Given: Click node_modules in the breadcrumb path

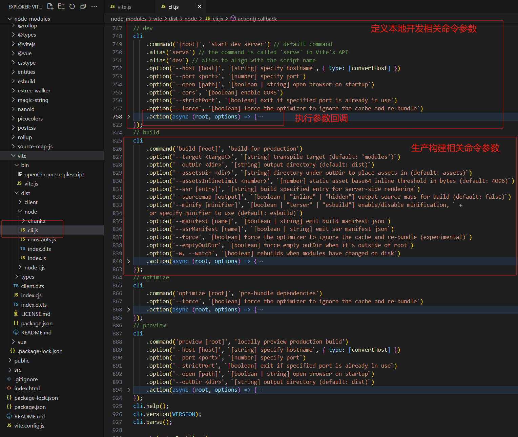Looking at the screenshot, I should (x=128, y=19).
